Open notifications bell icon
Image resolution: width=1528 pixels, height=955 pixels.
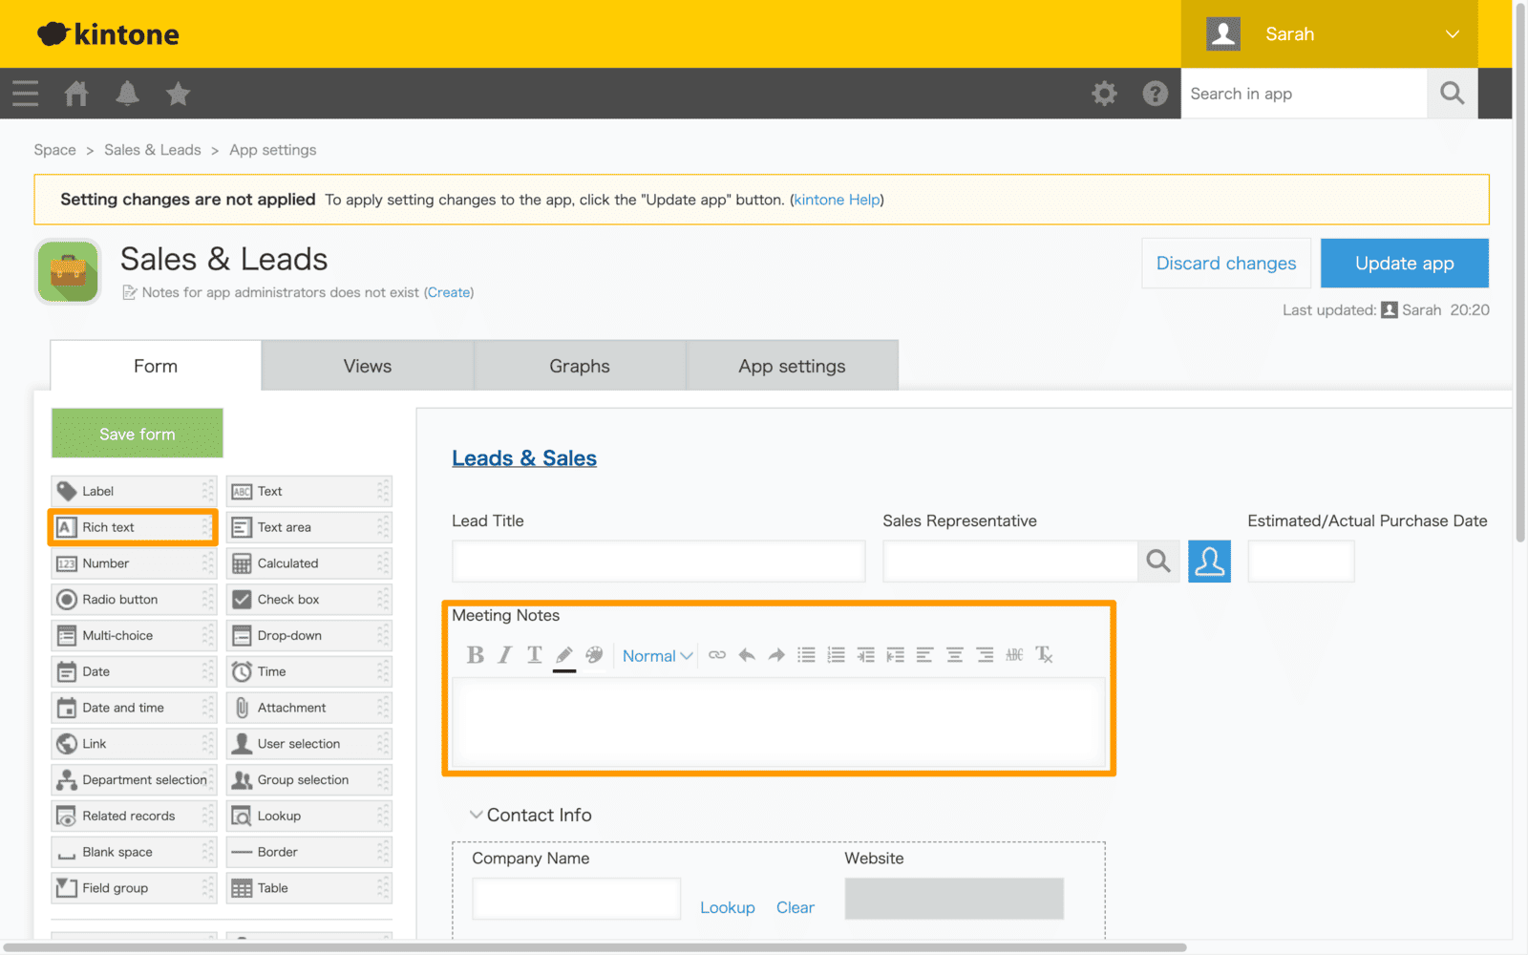click(x=127, y=94)
